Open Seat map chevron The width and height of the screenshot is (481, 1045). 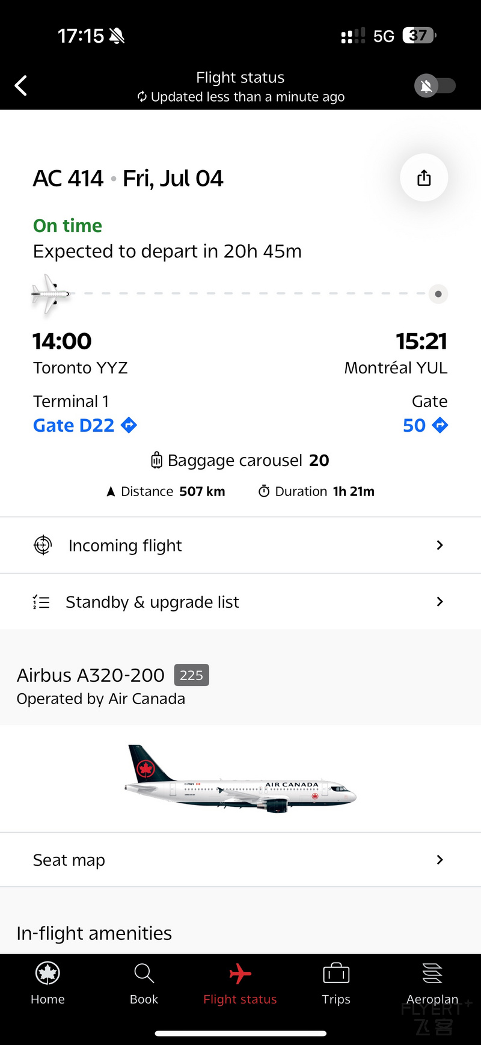(440, 860)
